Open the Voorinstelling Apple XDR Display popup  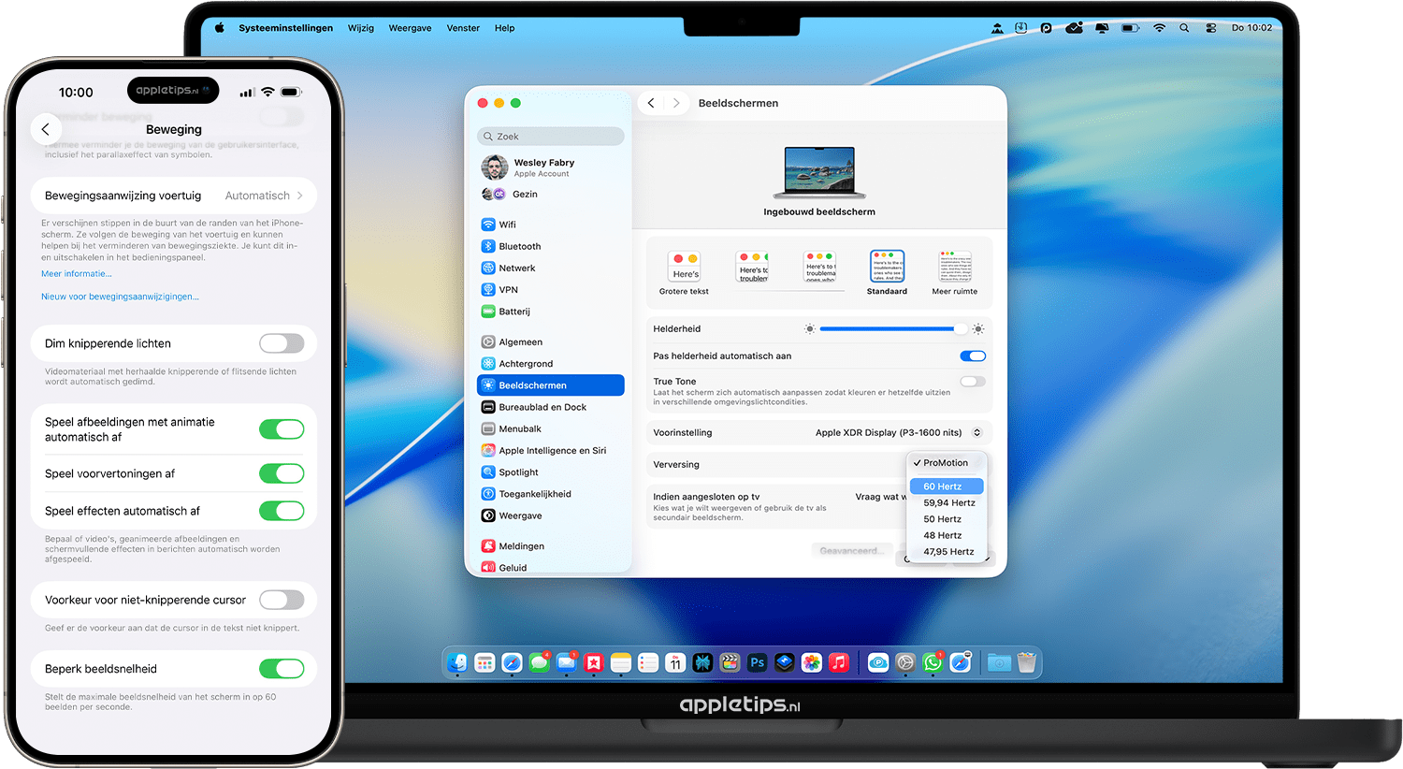(899, 432)
